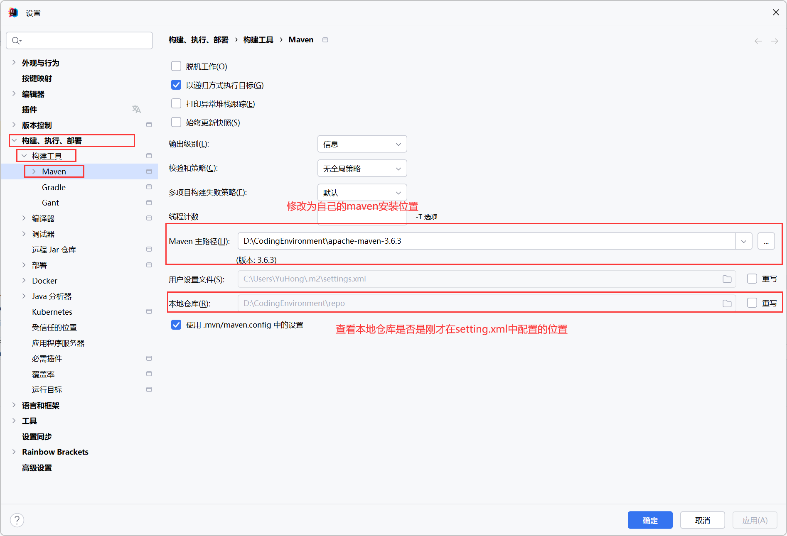This screenshot has height=536, width=787.
Task: Click project-level icon next to 部署
Action: coord(149,265)
